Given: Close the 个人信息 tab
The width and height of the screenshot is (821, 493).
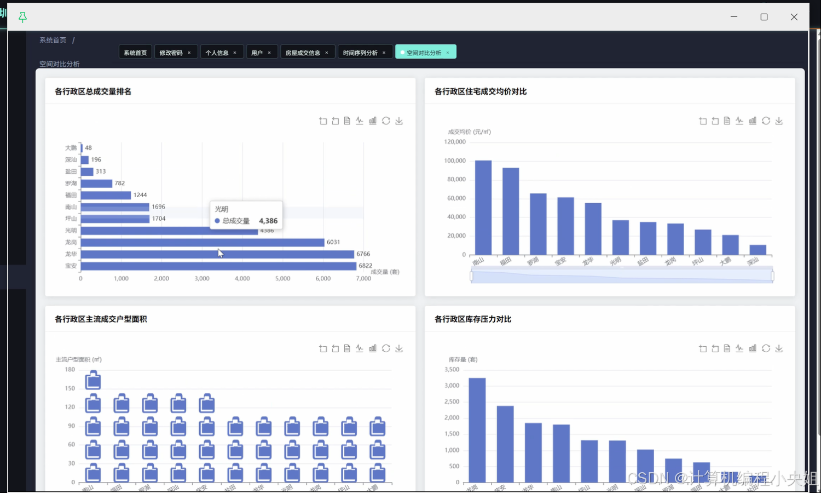Looking at the screenshot, I should point(235,53).
